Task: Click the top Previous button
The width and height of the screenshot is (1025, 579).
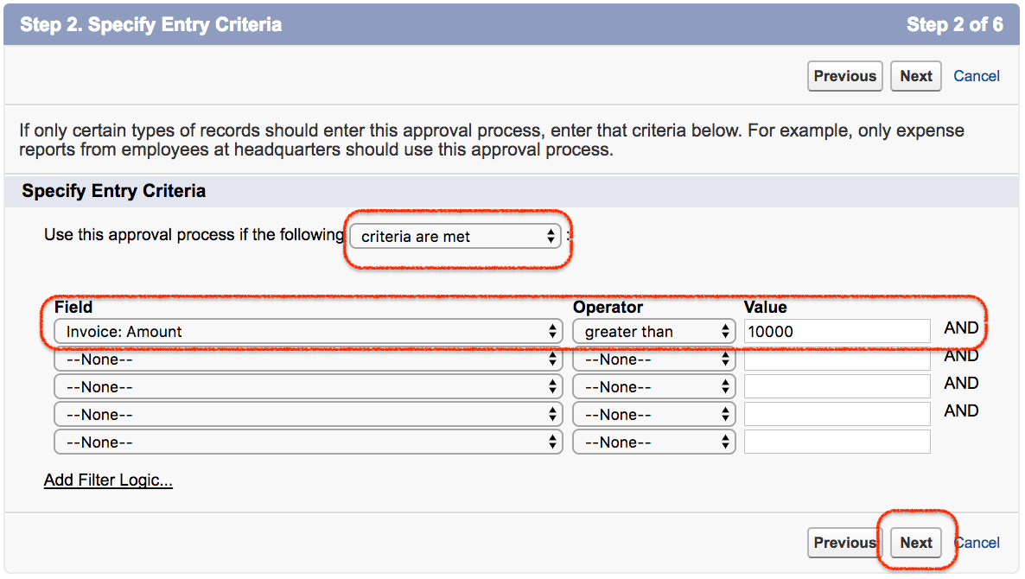Action: (844, 76)
